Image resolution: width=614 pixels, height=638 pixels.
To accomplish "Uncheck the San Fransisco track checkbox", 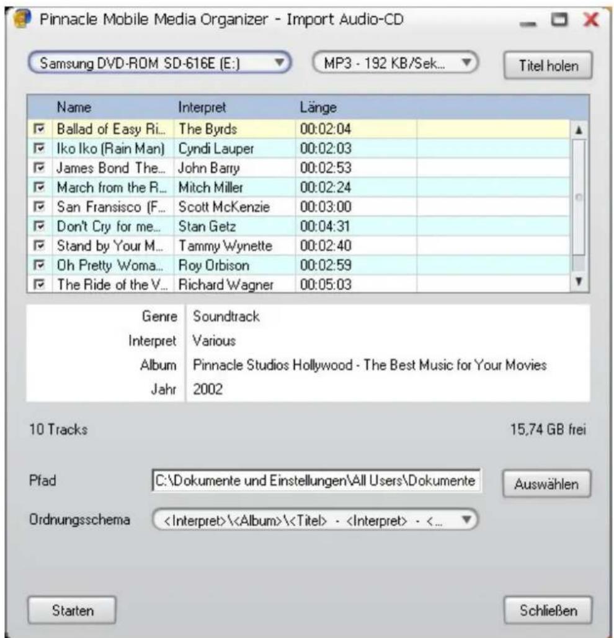I will [x=39, y=206].
